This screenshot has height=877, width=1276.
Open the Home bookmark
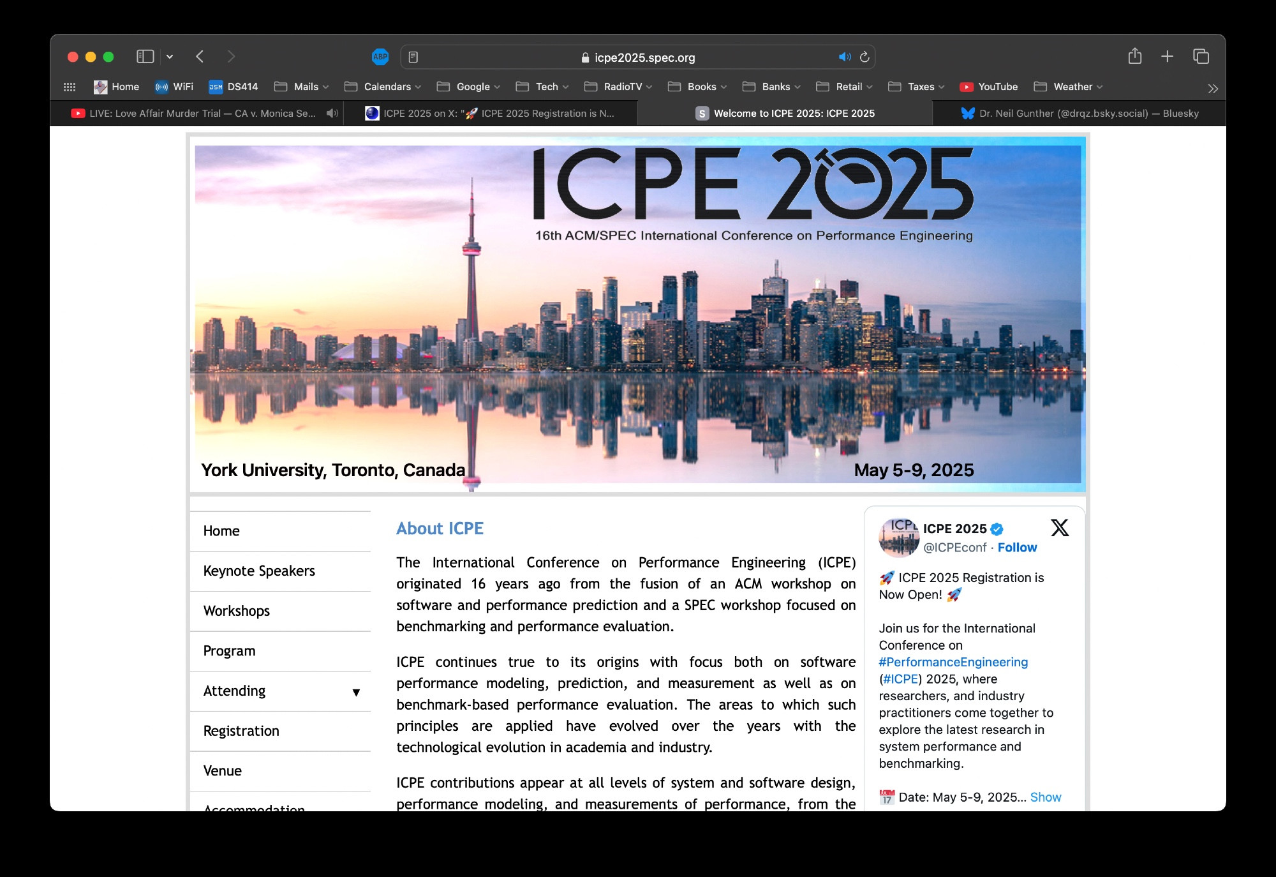click(116, 87)
